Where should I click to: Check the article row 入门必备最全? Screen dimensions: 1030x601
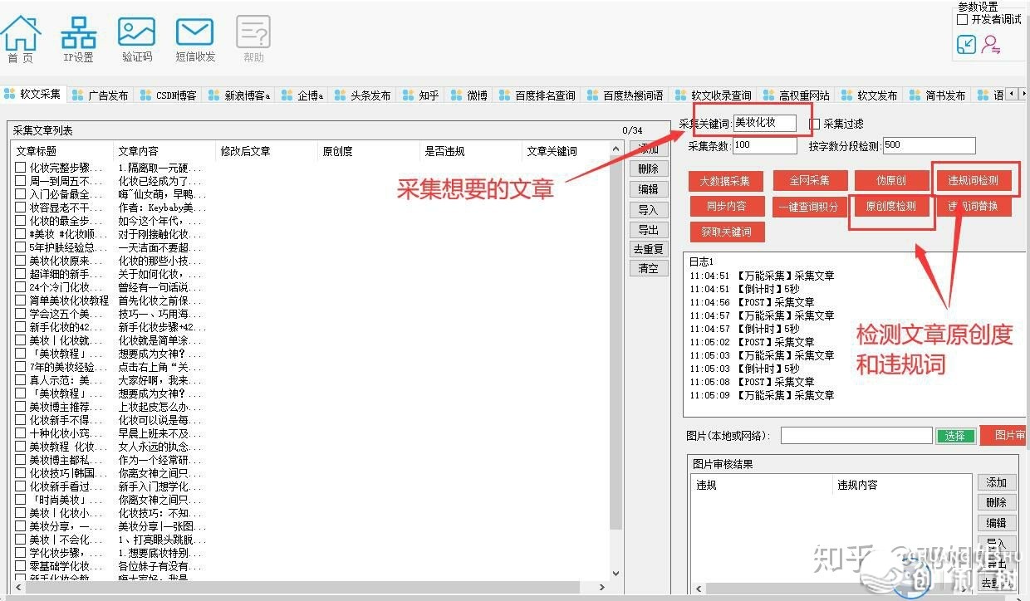pos(21,194)
